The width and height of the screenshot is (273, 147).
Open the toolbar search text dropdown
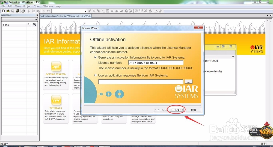pos(85,11)
